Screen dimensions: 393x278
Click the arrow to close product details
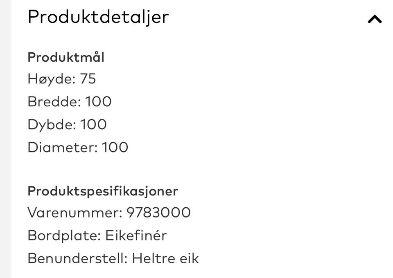pyautogui.click(x=374, y=18)
